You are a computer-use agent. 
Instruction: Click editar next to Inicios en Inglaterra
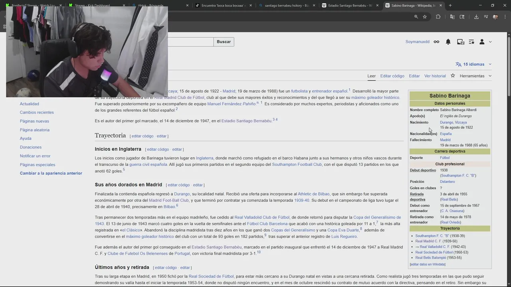(x=177, y=149)
